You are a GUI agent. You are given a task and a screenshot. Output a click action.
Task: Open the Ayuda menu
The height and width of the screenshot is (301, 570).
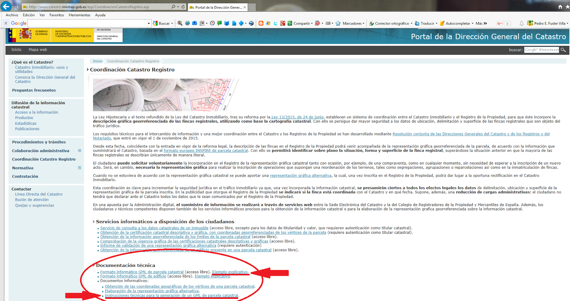(x=100, y=15)
